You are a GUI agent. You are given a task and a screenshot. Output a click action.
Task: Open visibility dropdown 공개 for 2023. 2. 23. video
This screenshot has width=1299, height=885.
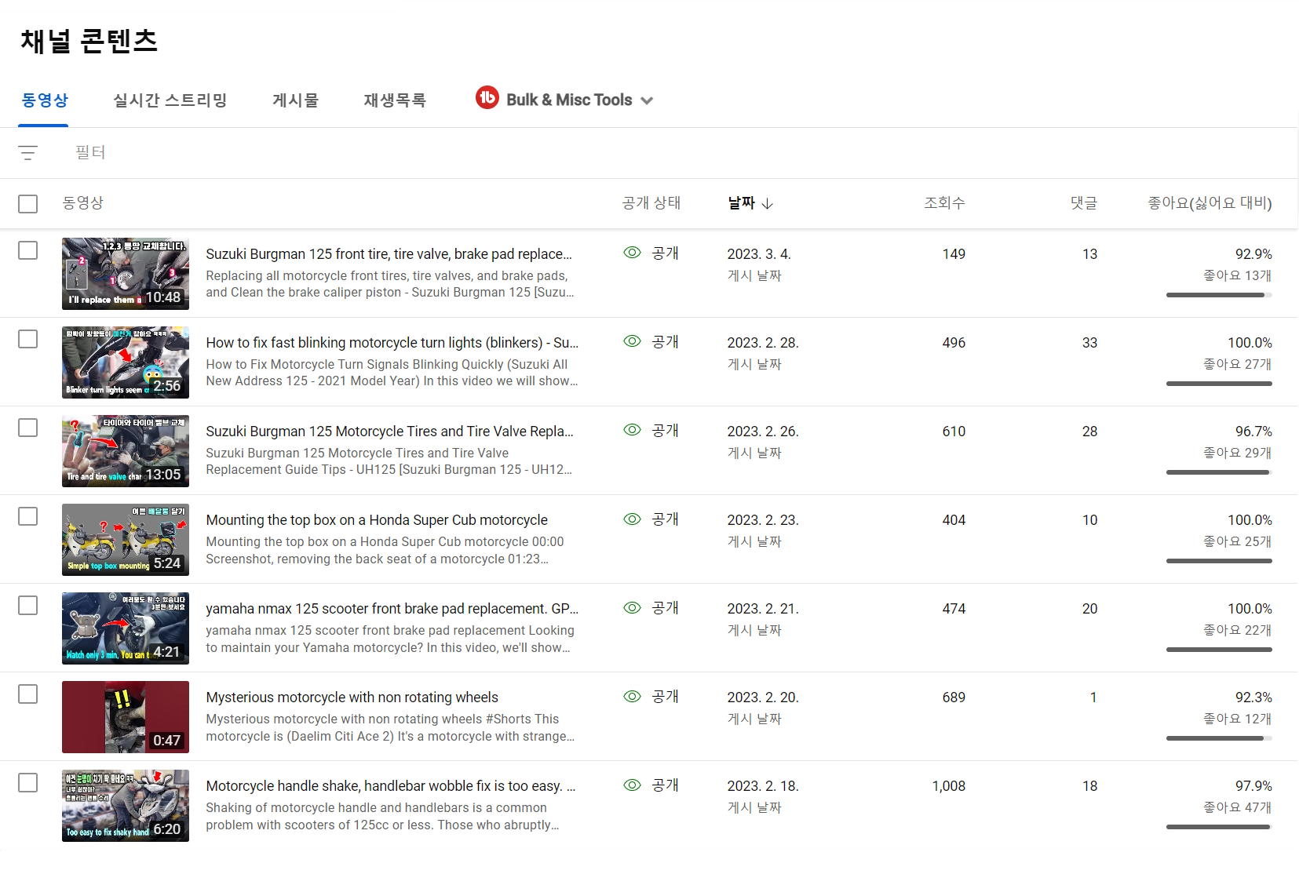[665, 519]
